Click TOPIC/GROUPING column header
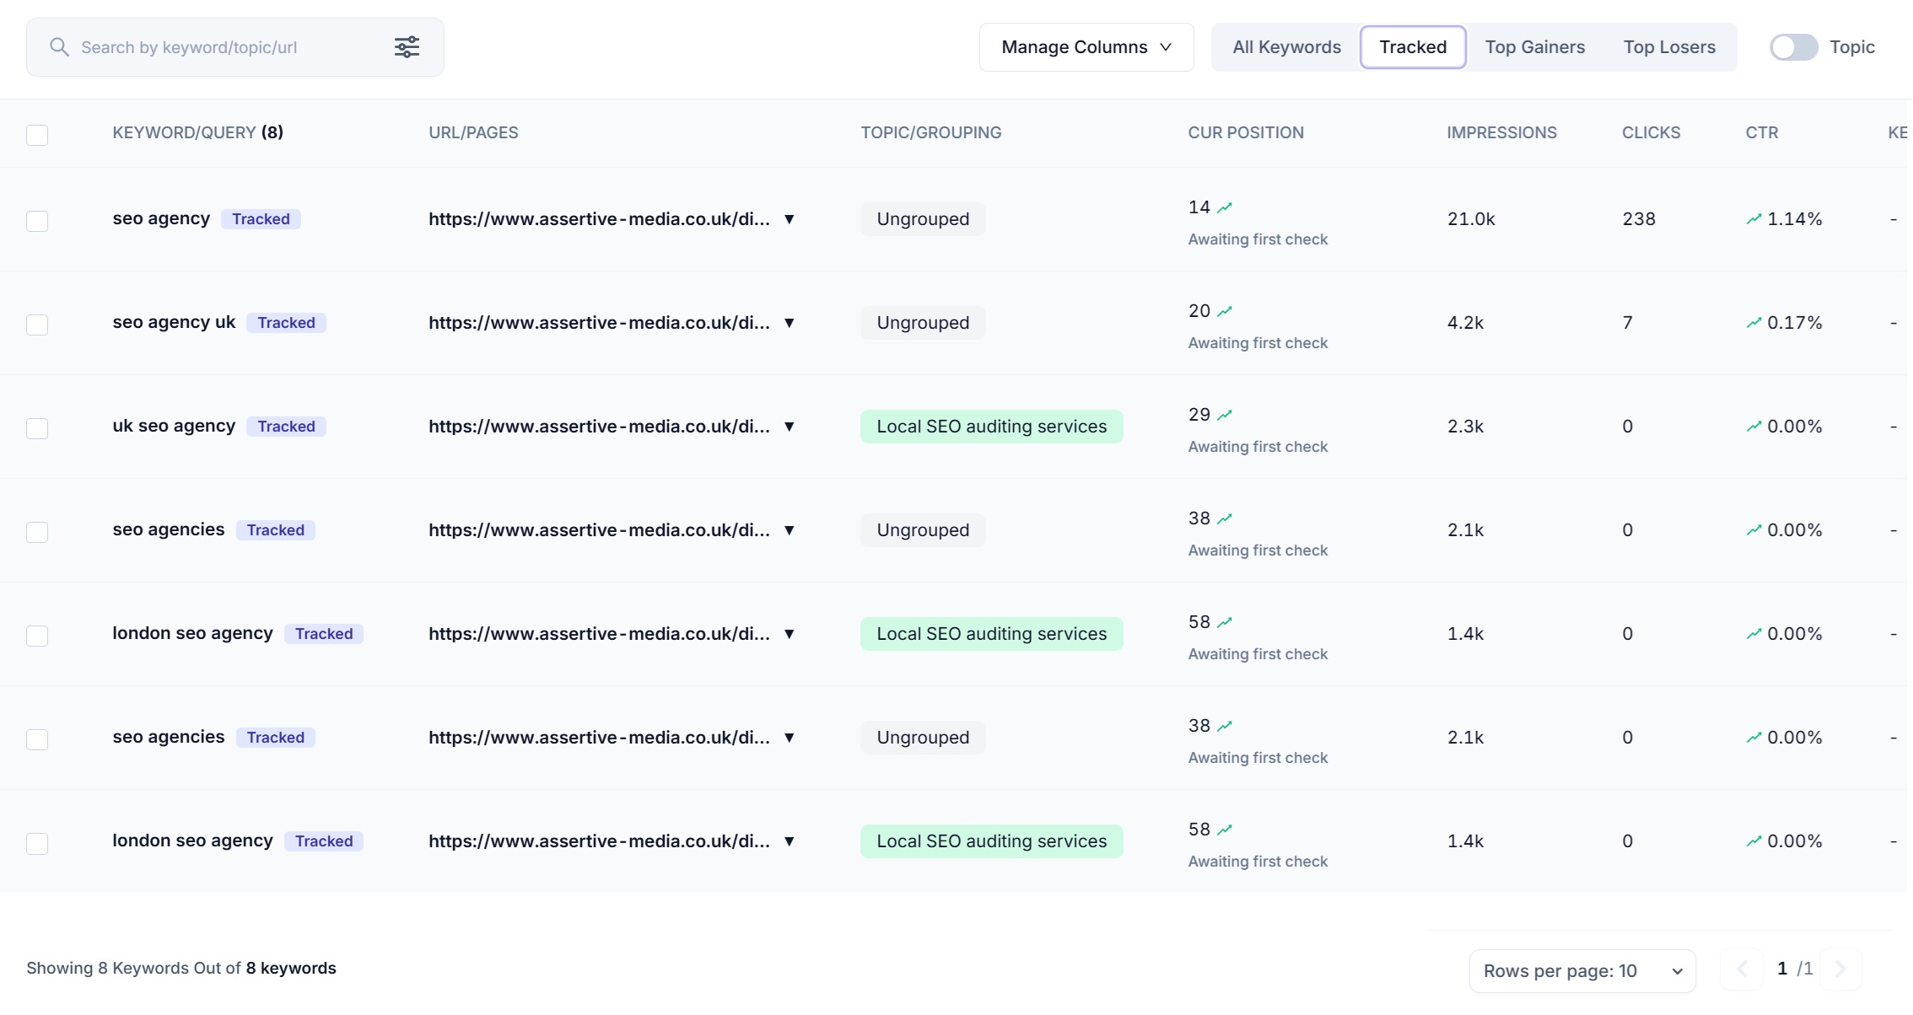This screenshot has width=1913, height=1015. (x=930, y=132)
